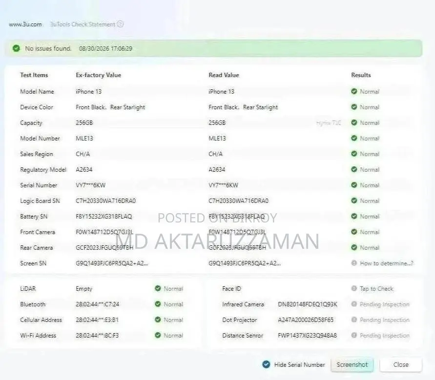This screenshot has height=380, width=435.
Task: Click the Results column header
Action: pos(361,75)
